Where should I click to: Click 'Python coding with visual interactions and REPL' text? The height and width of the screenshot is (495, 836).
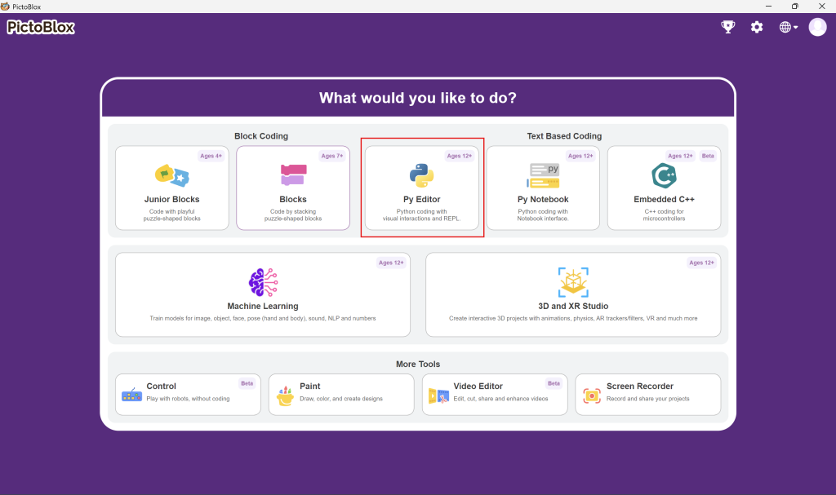422,215
